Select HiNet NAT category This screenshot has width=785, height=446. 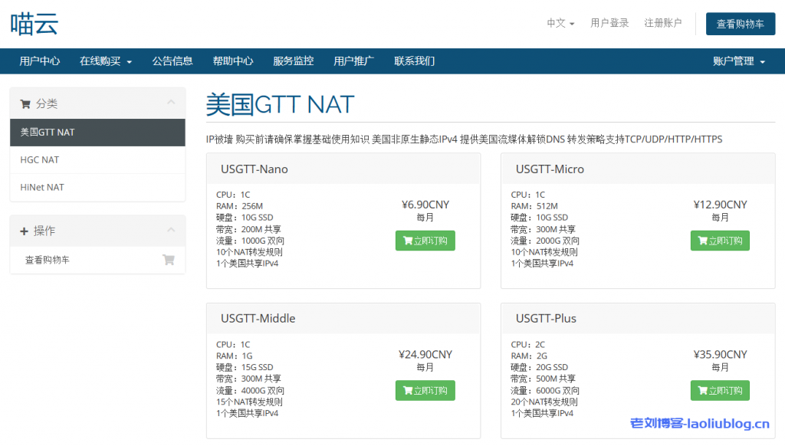[x=42, y=187]
